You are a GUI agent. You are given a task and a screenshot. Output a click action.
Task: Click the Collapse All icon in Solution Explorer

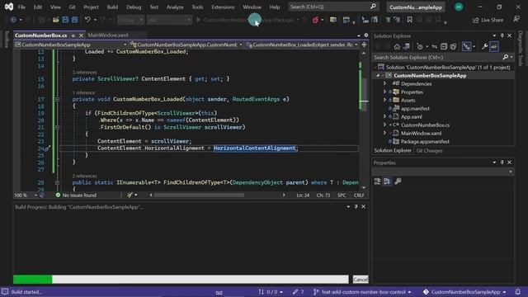click(444, 47)
